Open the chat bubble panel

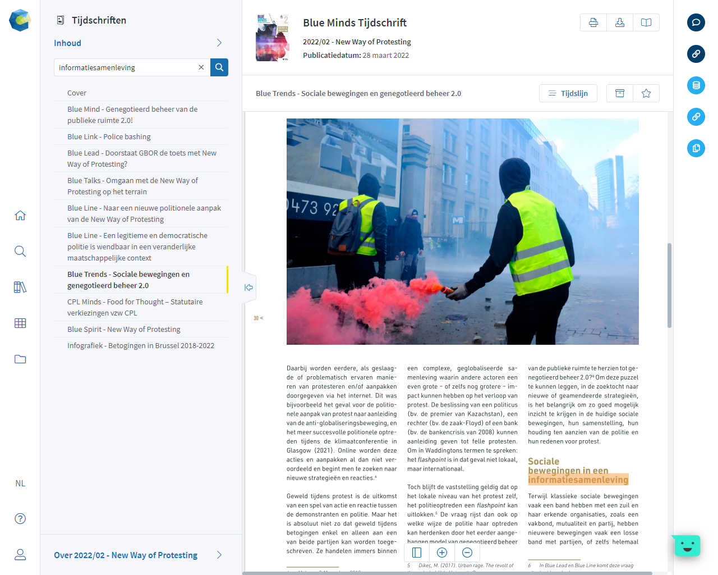696,22
